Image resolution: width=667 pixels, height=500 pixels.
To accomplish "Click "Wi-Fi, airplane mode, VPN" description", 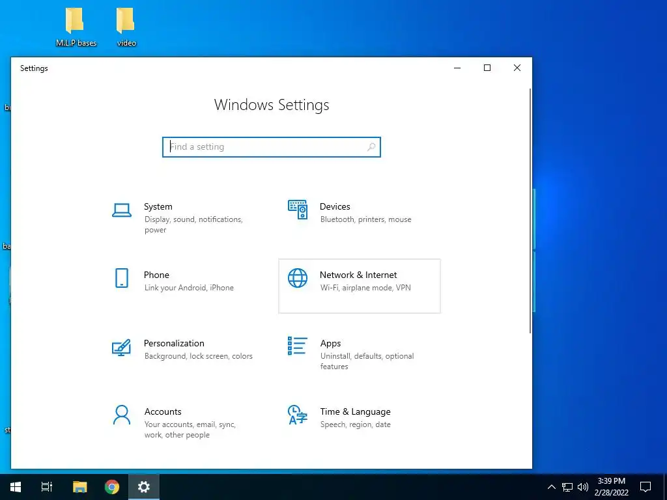I will (x=365, y=288).
